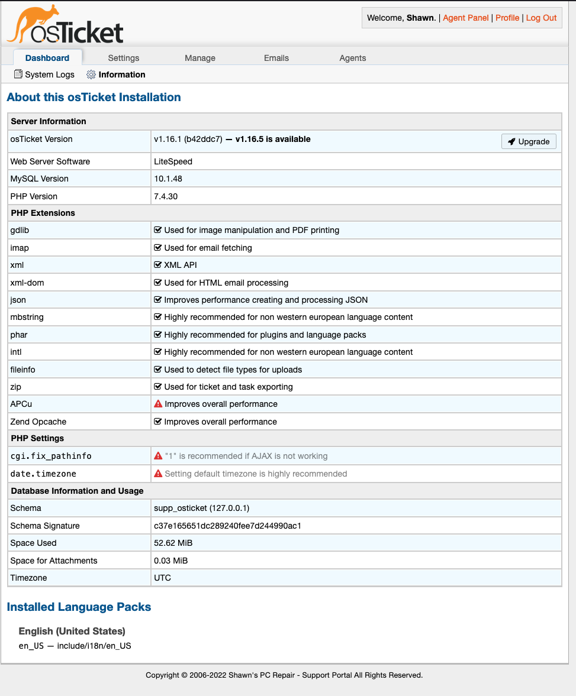Image resolution: width=576 pixels, height=696 pixels.
Task: Open the System Logs submenu
Action: (x=44, y=75)
